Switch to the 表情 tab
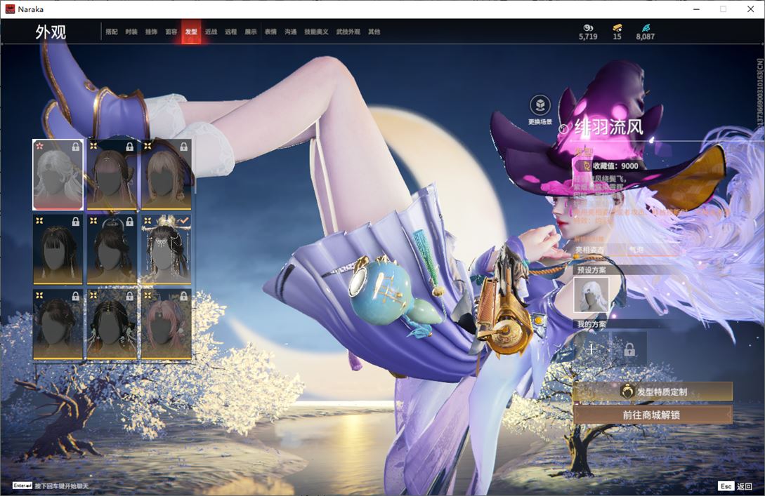This screenshot has width=765, height=496. click(x=270, y=32)
